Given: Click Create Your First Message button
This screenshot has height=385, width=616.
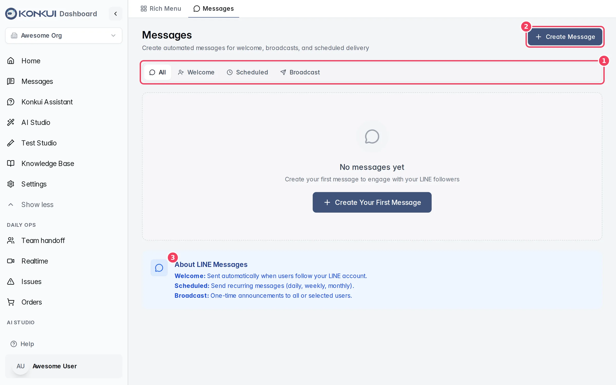Looking at the screenshot, I should (x=372, y=202).
